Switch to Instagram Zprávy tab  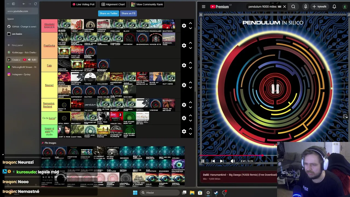[22, 74]
